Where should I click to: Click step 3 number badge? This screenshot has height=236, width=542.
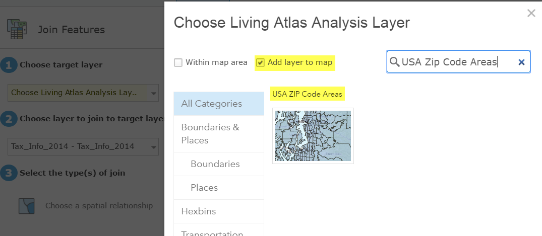(8, 173)
